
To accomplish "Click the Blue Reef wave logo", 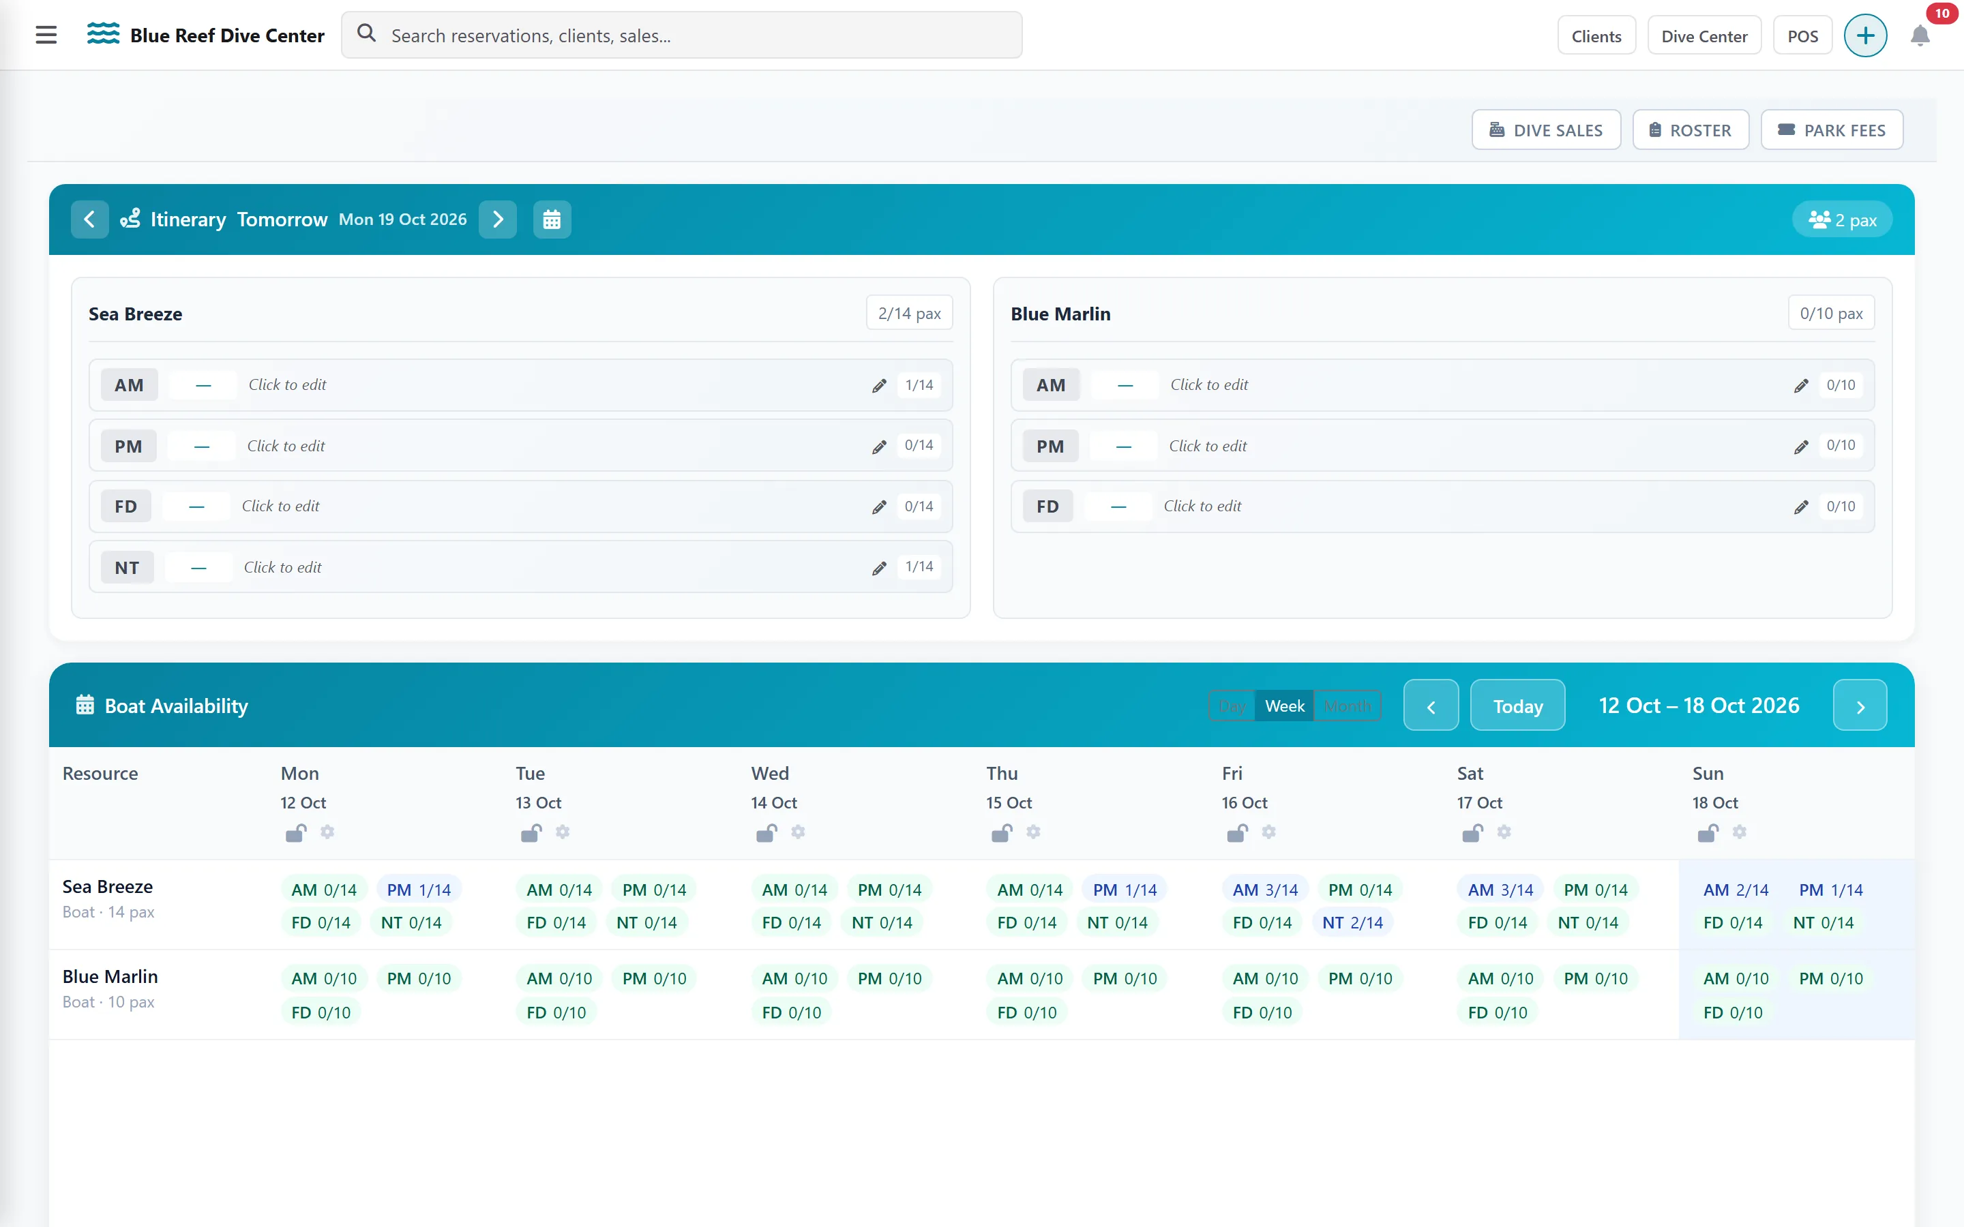I will click(103, 34).
